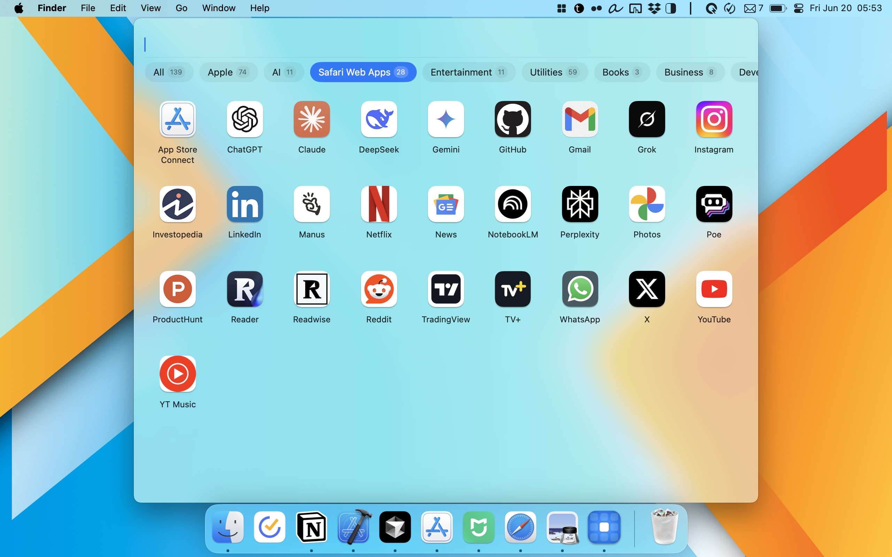Click the Dropbox menu bar icon
Image resolution: width=892 pixels, height=557 pixels.
click(654, 8)
